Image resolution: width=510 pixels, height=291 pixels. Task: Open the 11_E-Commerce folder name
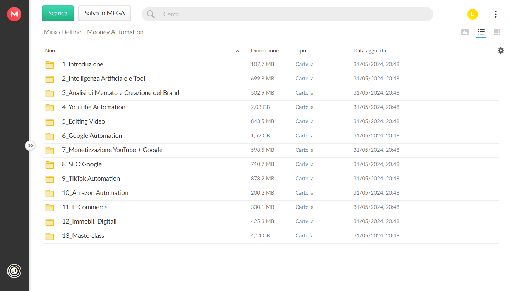85,207
